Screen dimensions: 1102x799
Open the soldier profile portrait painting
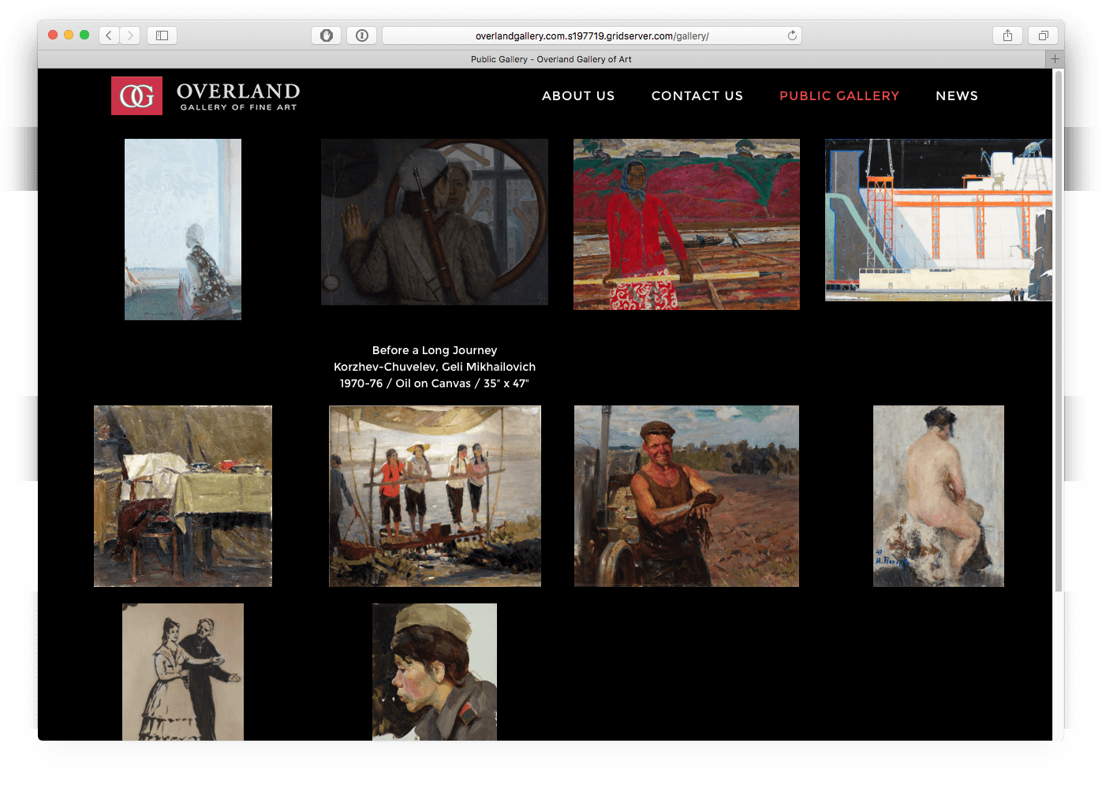(x=435, y=672)
